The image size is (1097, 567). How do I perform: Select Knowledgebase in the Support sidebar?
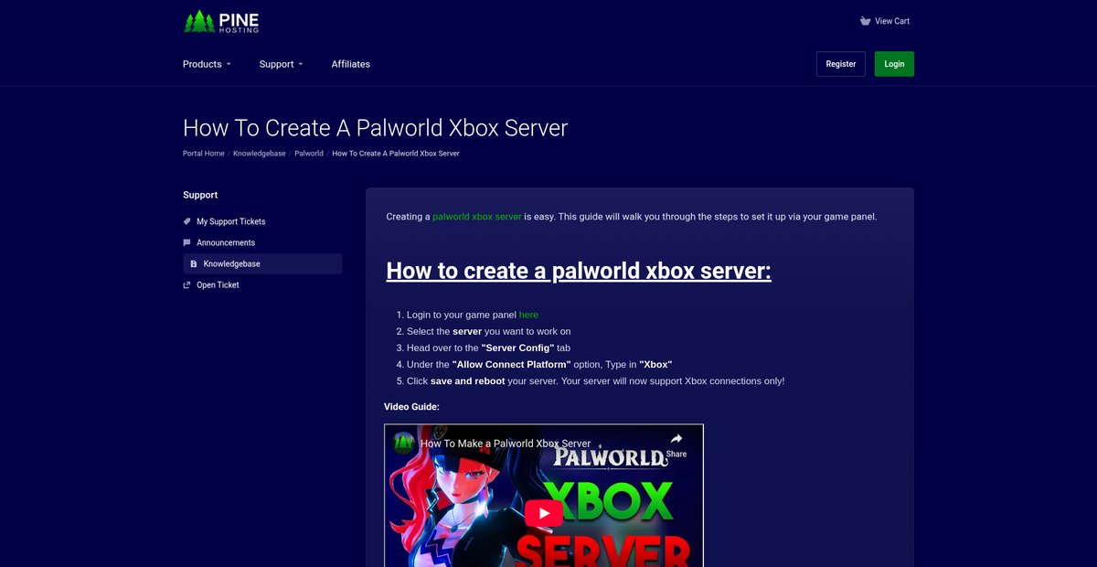click(x=262, y=263)
